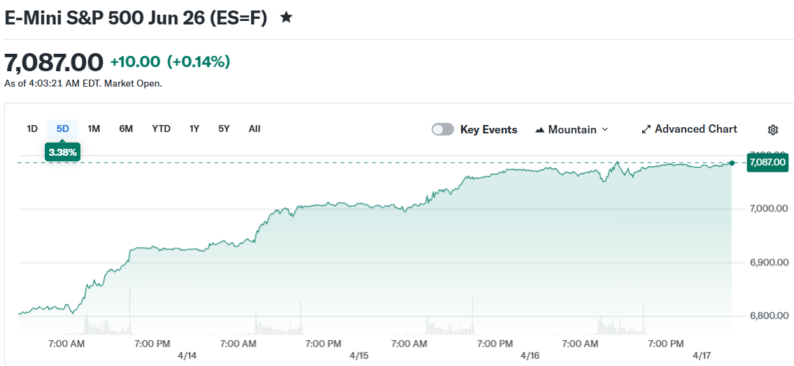This screenshot has width=794, height=366.
Task: Click the E-Mini S&P 500 Jun 26 title
Action: pos(136,17)
